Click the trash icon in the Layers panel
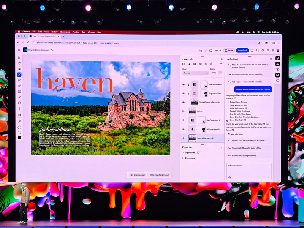The image size is (304, 228). pyautogui.click(x=211, y=63)
